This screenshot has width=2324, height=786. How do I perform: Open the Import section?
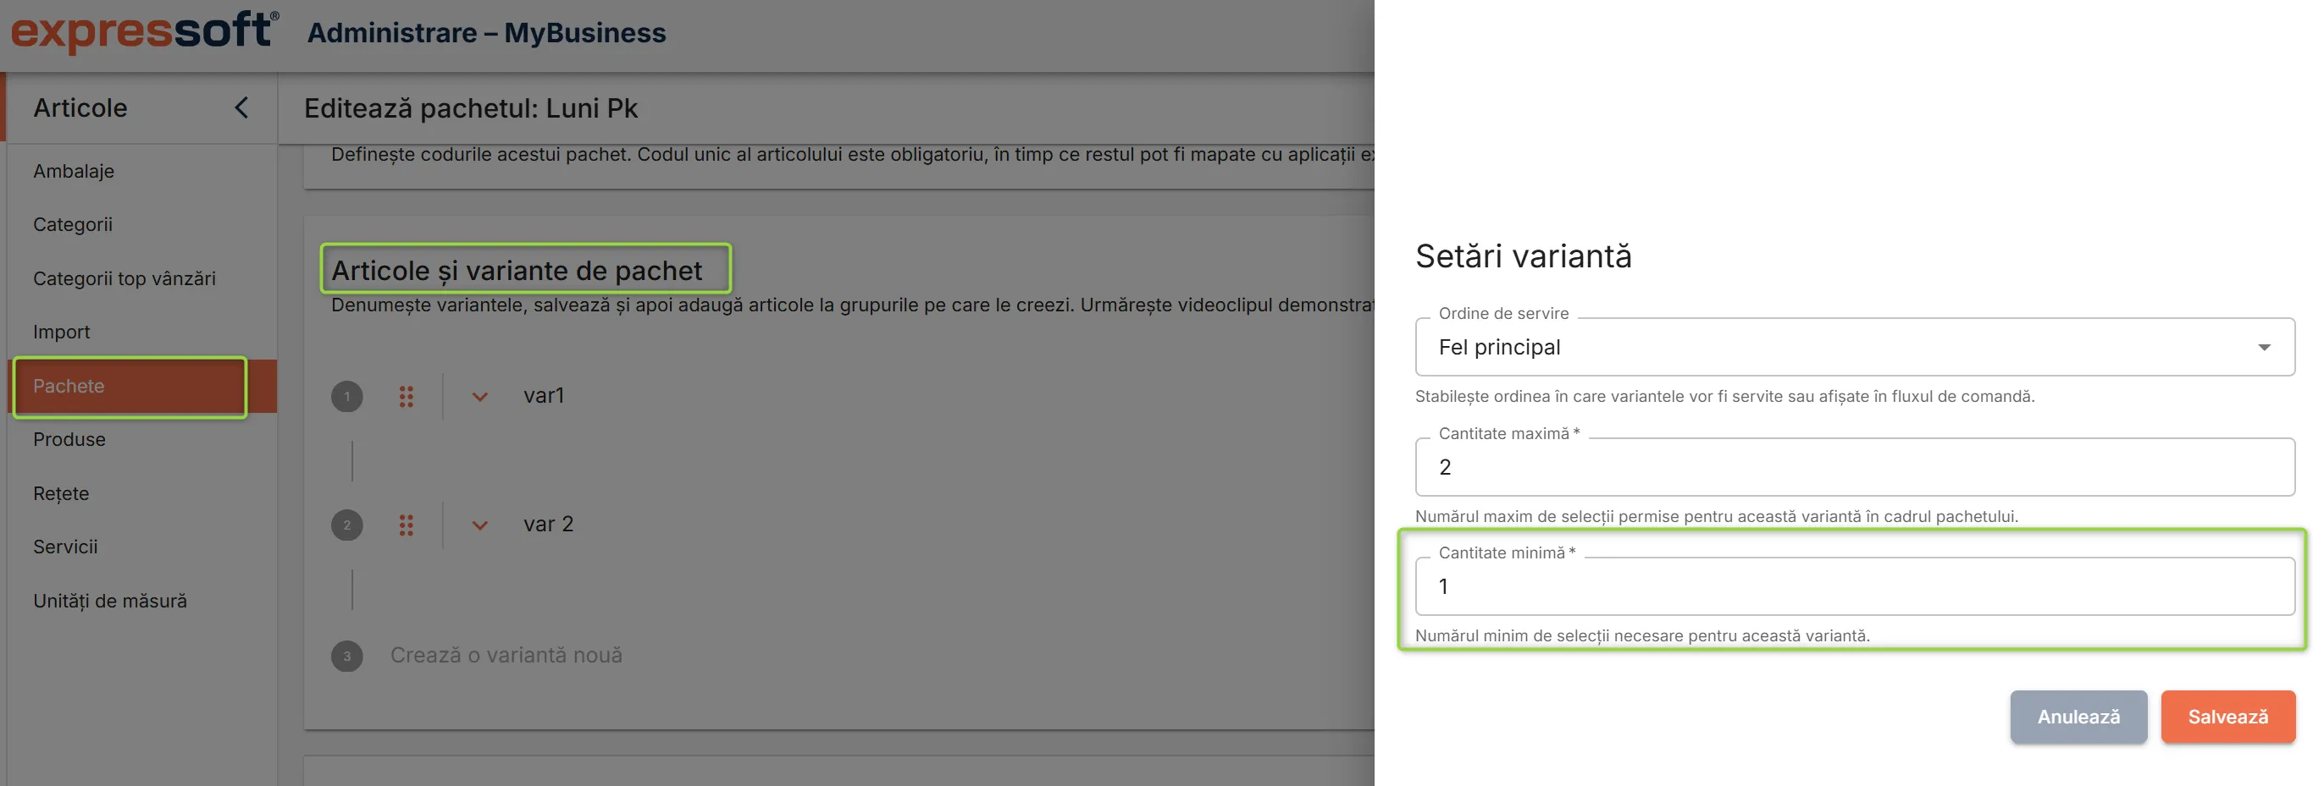tap(61, 332)
